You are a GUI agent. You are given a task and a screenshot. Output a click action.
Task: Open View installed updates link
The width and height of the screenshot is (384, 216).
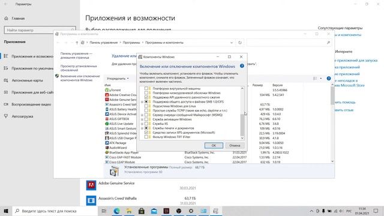[79, 68]
